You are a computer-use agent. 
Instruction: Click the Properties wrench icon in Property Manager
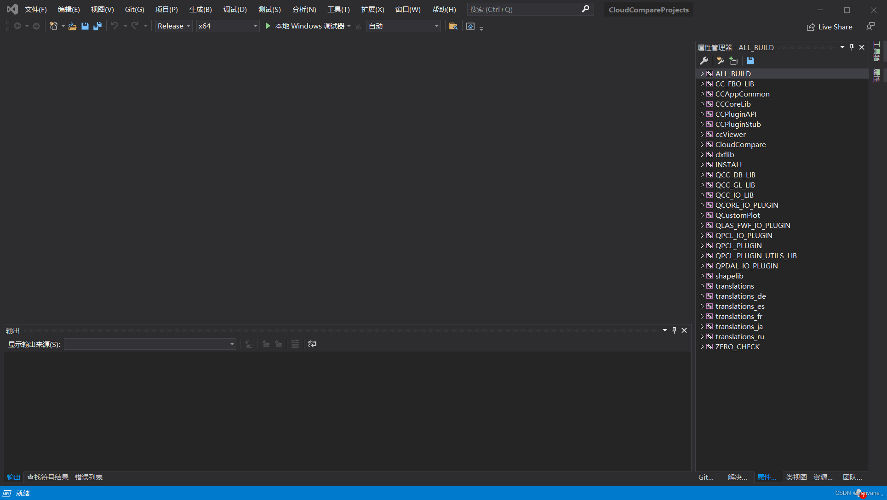(704, 60)
